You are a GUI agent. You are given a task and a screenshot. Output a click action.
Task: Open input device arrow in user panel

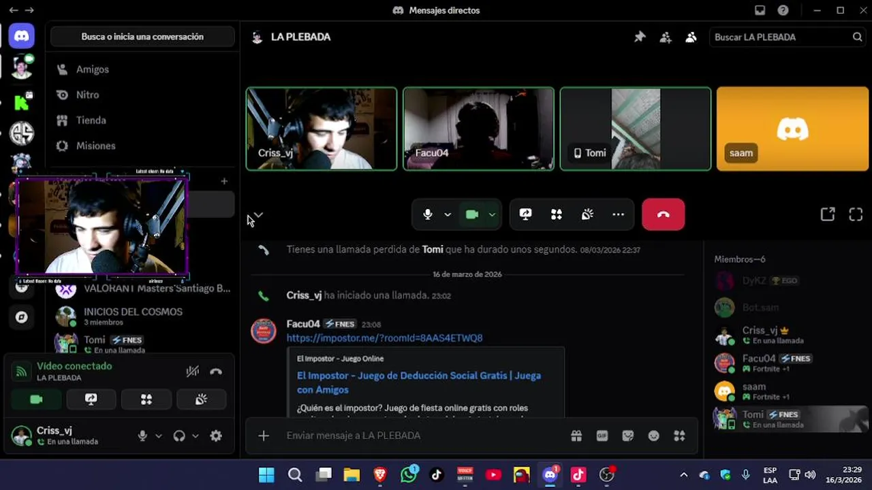[159, 436]
